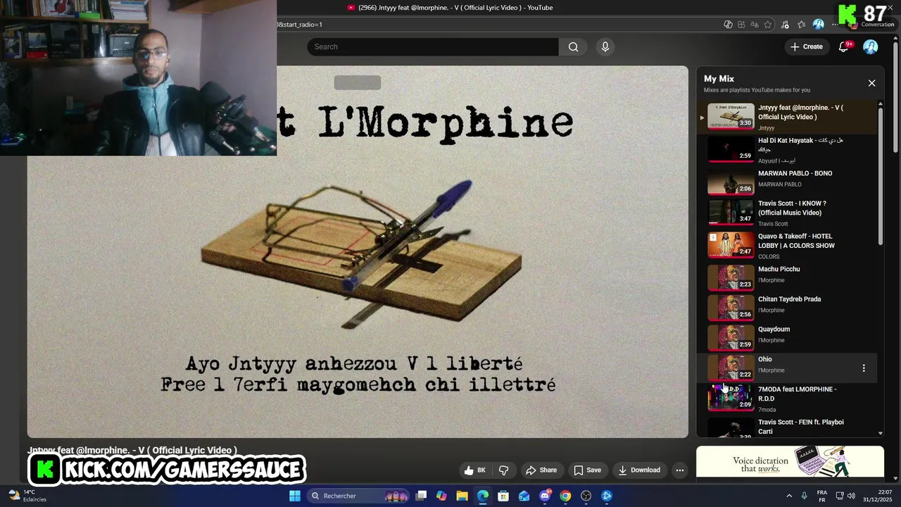The width and height of the screenshot is (901, 507).
Task: Click the Voice dictation advertisement banner
Action: 790,463
